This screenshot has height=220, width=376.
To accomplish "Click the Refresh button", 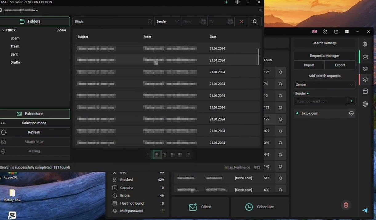I will pyautogui.click(x=35, y=132).
